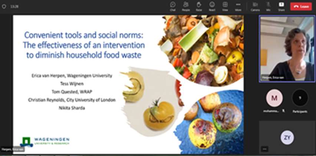Leave the meeting
316x156 pixels.
tap(301, 6)
